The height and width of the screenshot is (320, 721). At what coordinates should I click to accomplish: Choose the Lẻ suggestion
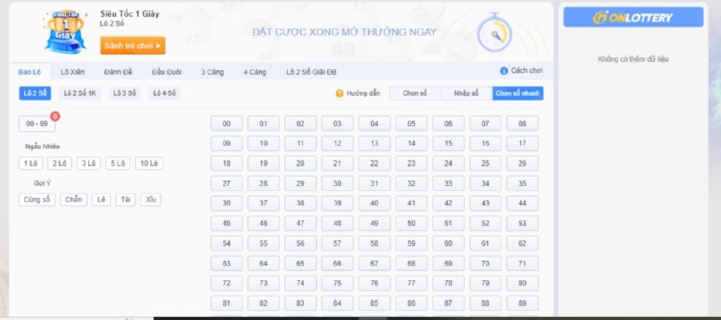point(101,200)
